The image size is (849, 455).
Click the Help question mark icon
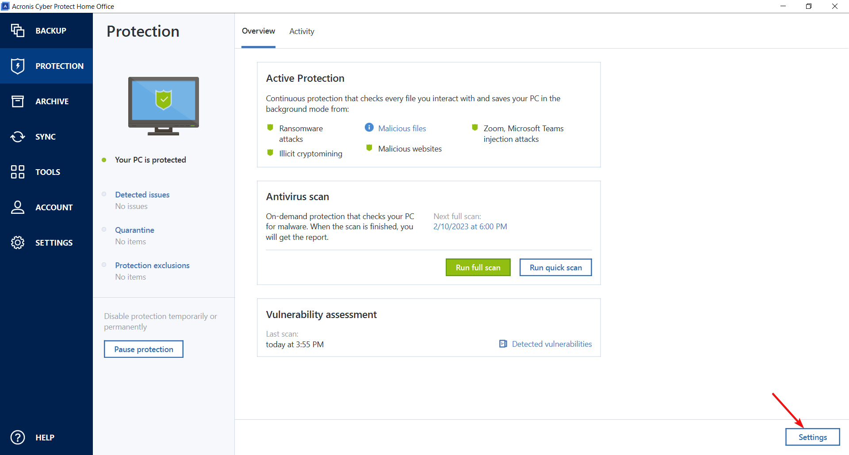(x=18, y=437)
